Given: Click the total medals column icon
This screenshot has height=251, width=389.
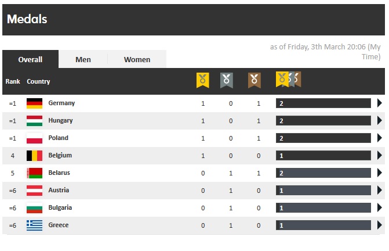Looking at the screenshot, I should point(288,80).
